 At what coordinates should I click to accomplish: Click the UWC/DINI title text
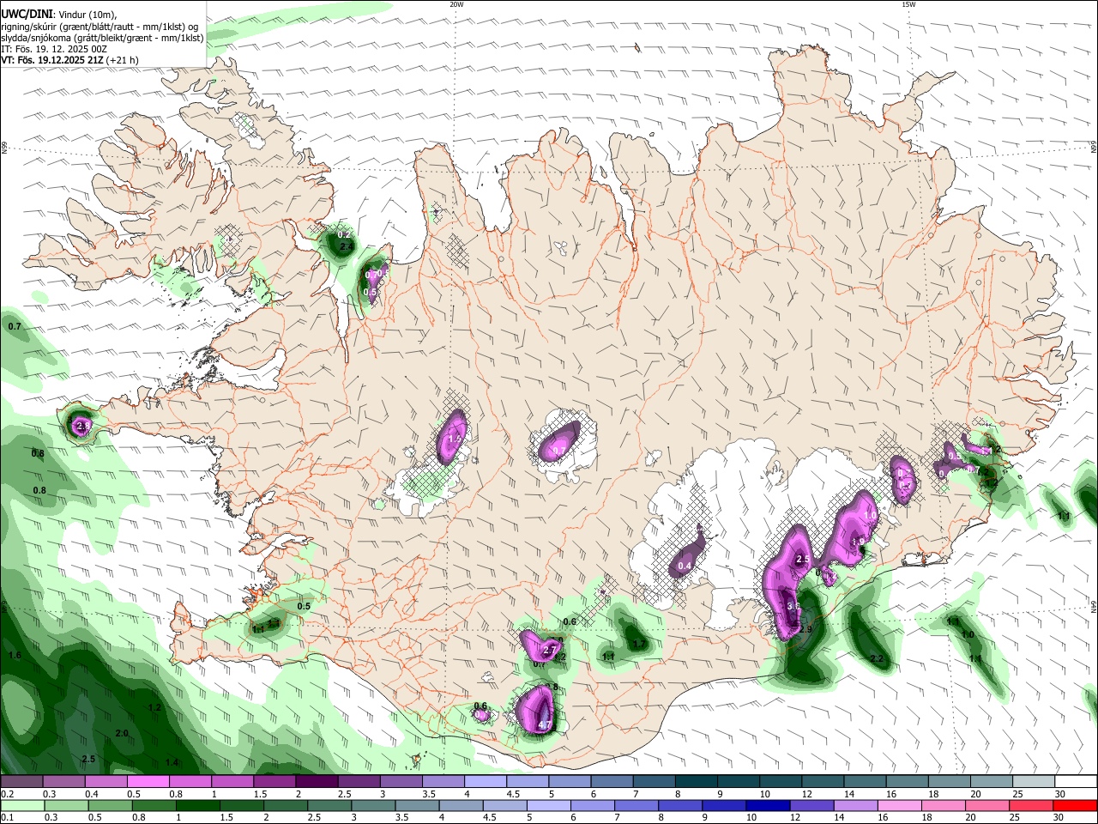click(28, 14)
